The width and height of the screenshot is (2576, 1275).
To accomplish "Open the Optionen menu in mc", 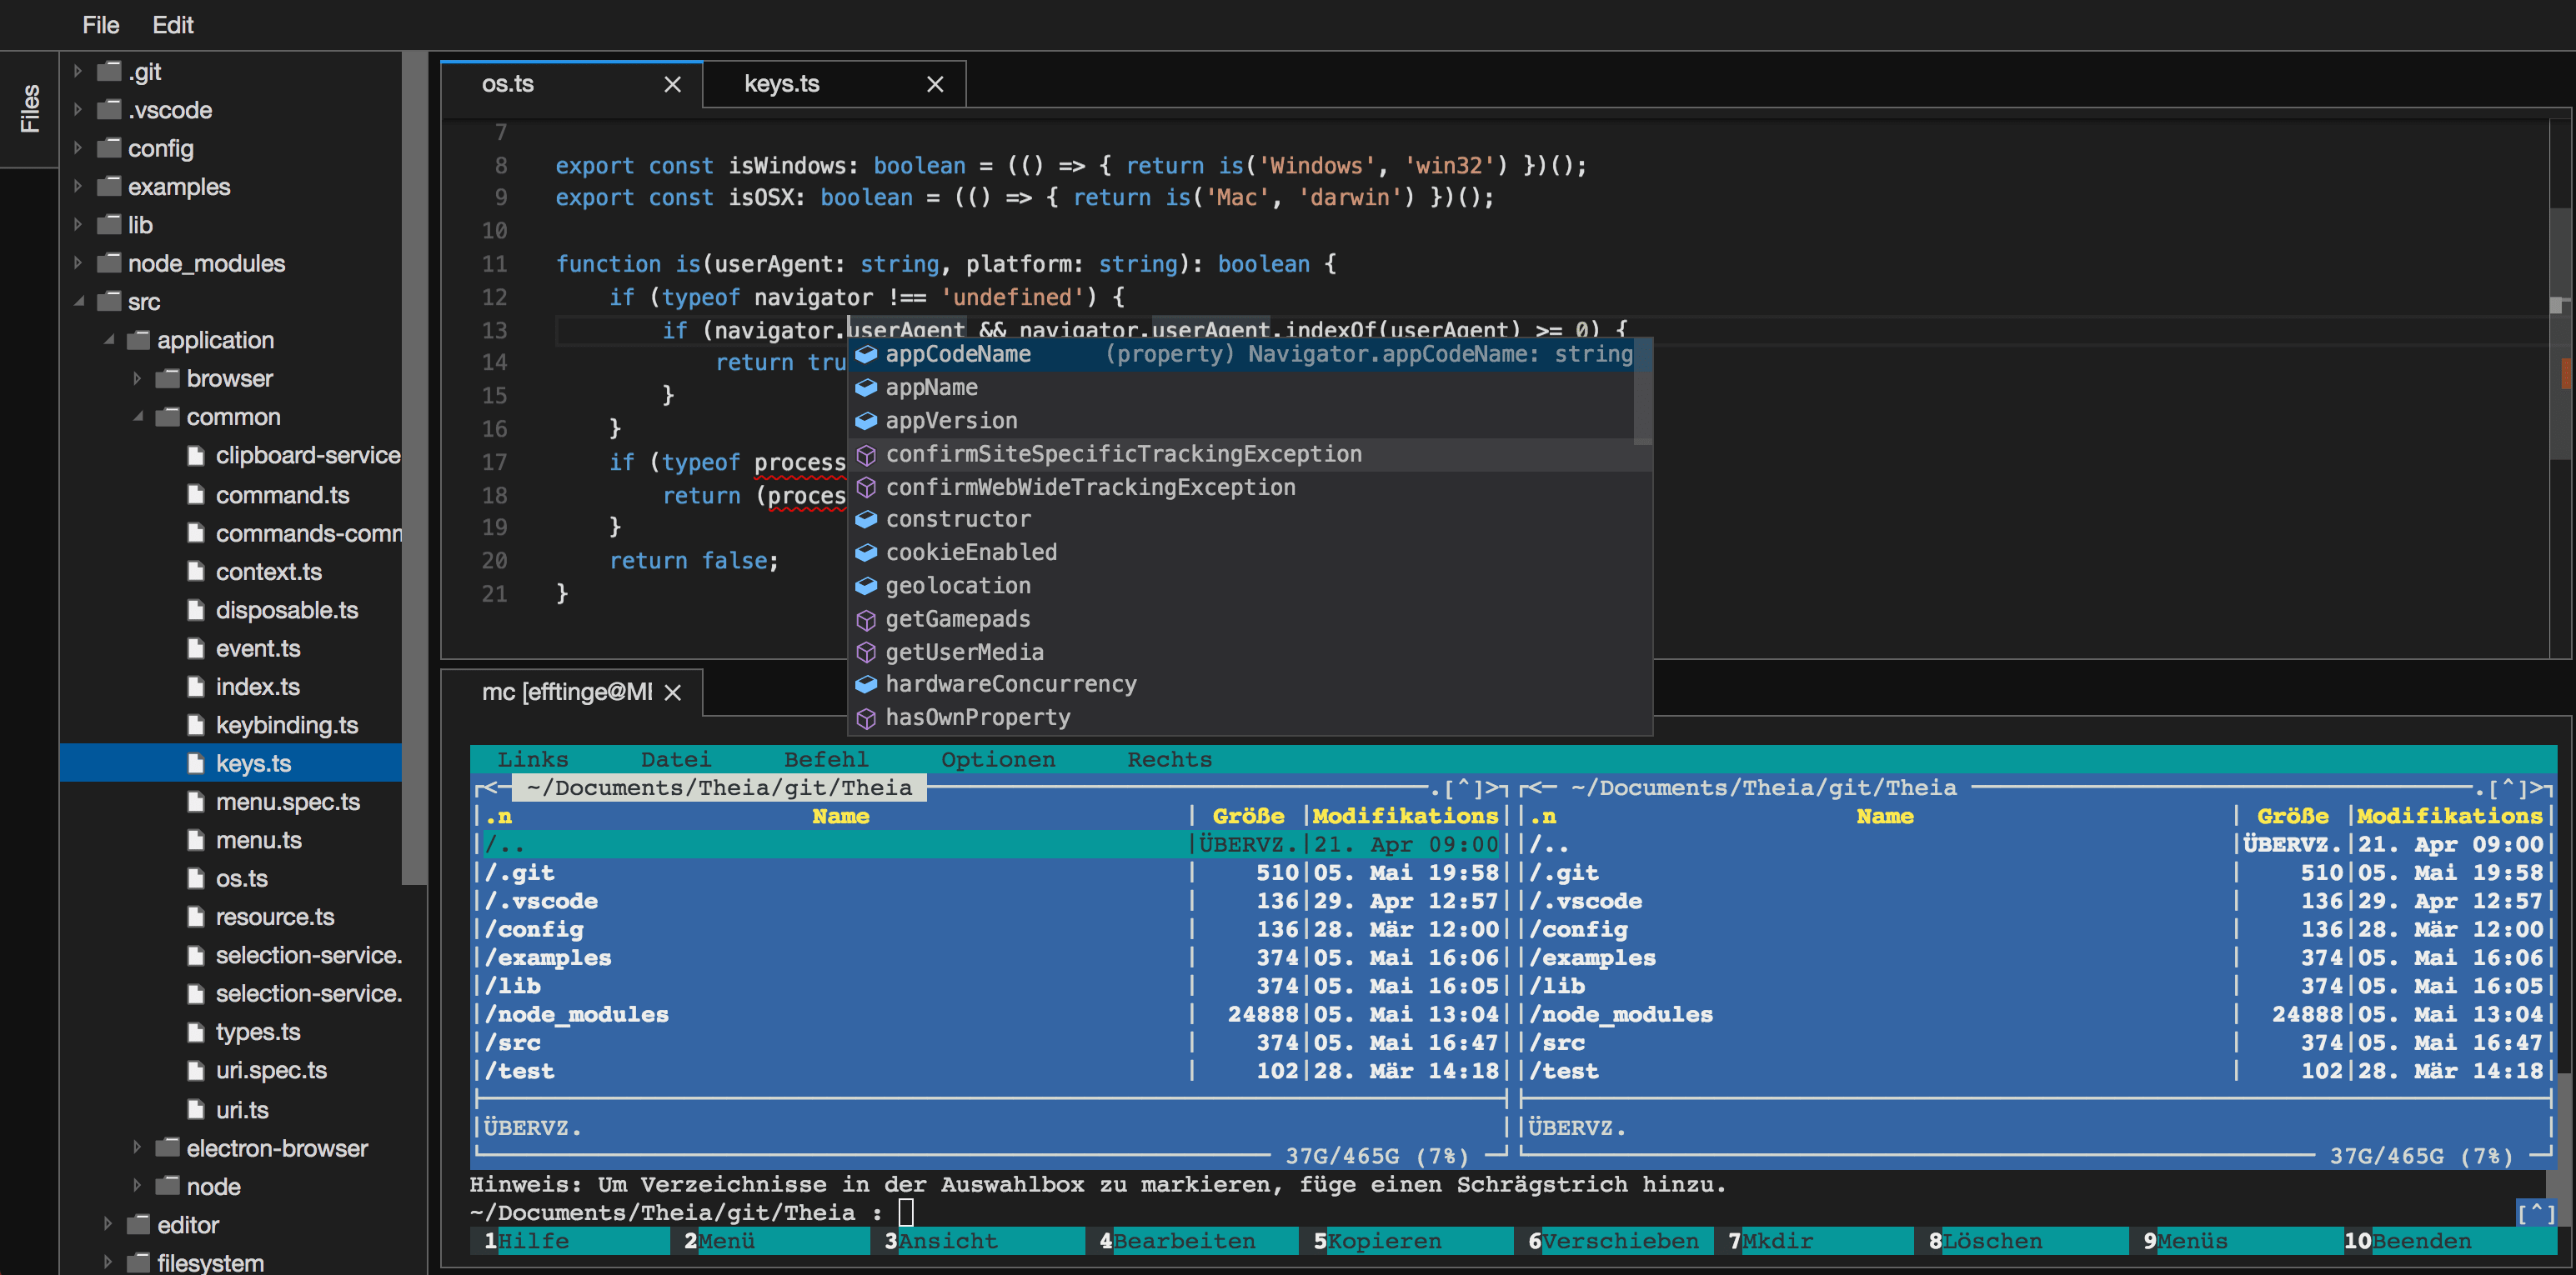I will click(998, 760).
